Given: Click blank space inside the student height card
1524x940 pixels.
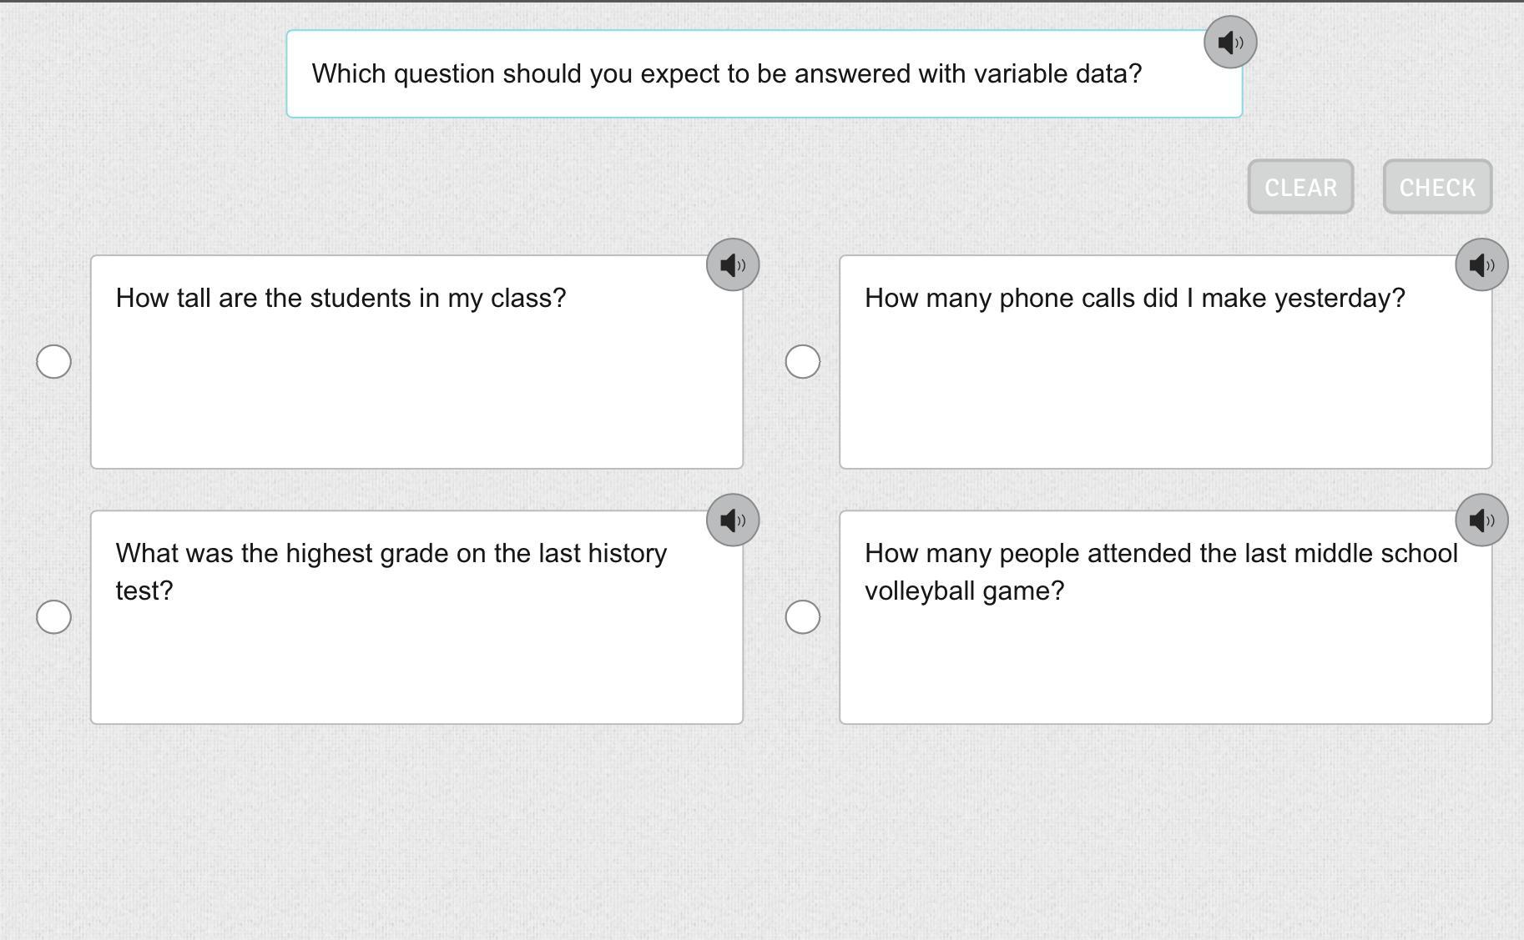Looking at the screenshot, I should click(417, 400).
